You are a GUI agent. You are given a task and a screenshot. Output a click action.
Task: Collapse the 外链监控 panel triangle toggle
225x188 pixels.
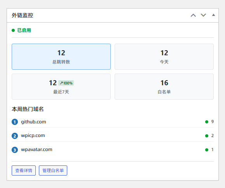coord(213,15)
